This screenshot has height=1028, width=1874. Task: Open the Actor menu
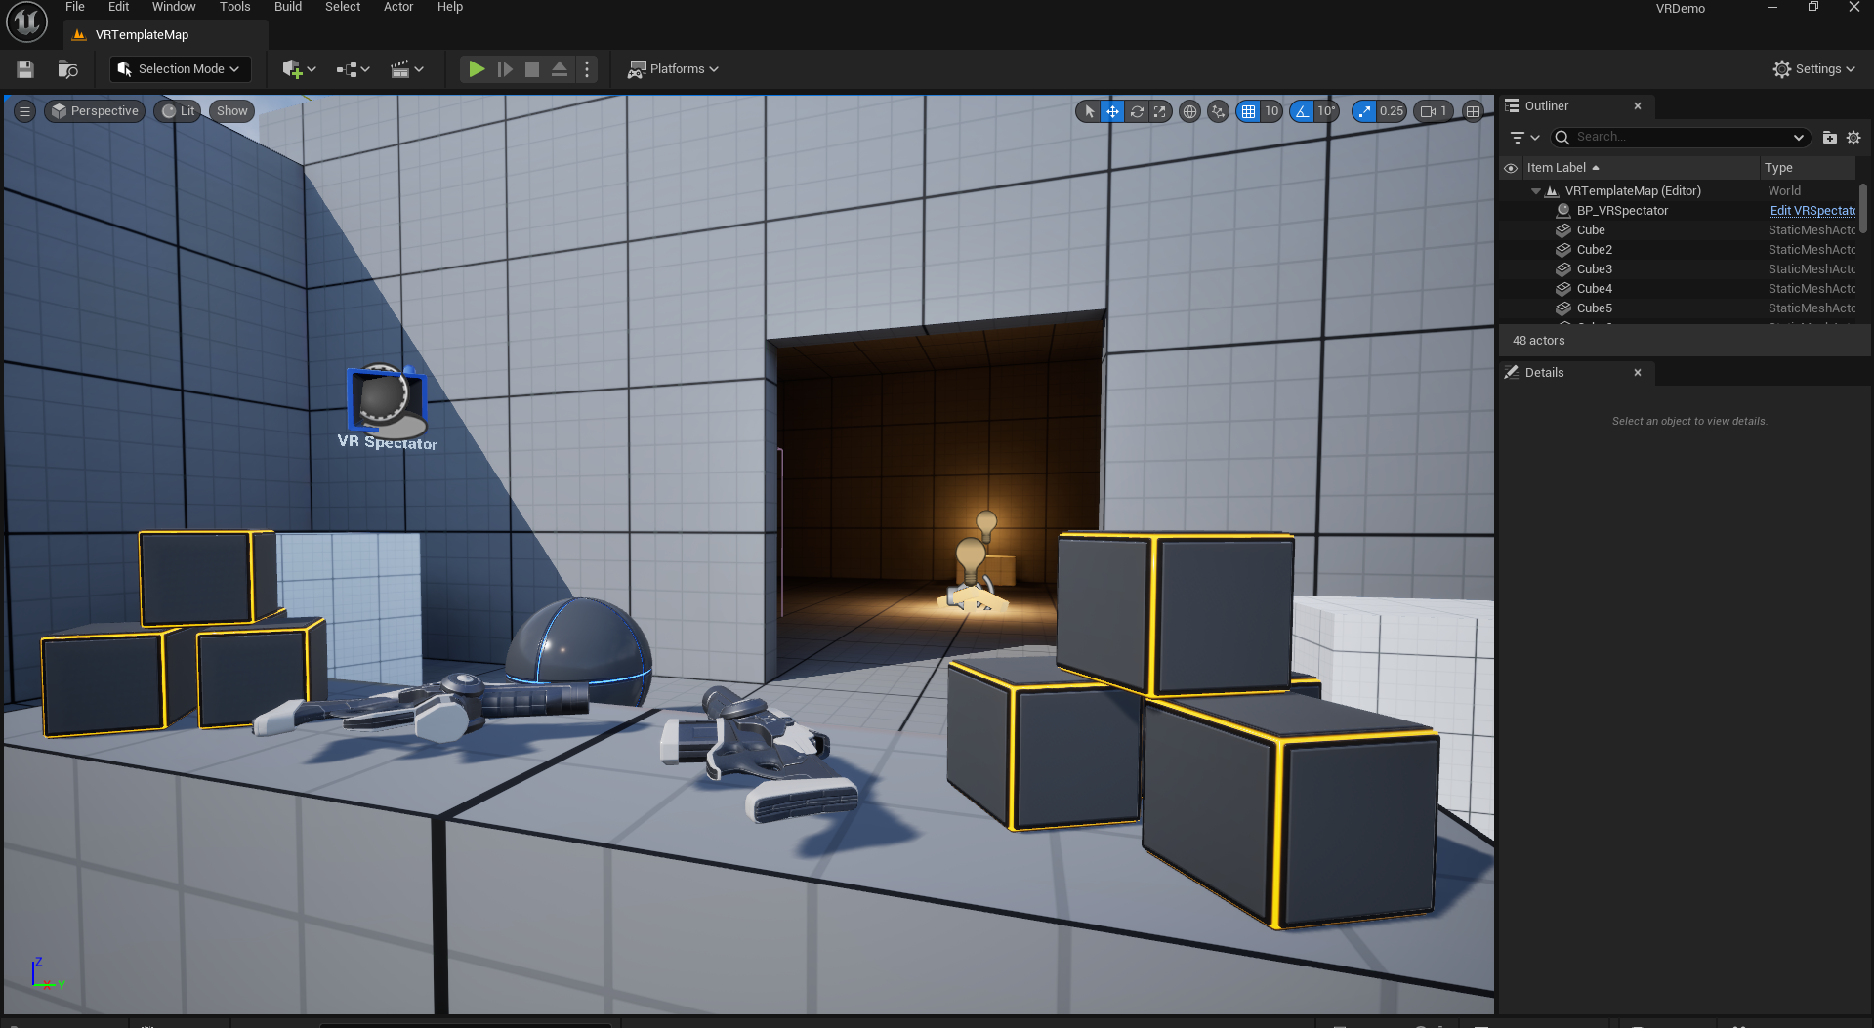[397, 7]
